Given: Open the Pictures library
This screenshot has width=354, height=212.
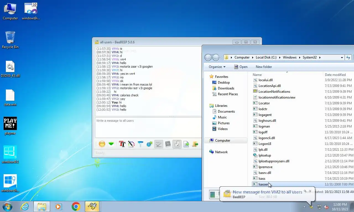Looking at the screenshot, I should pos(223,123).
